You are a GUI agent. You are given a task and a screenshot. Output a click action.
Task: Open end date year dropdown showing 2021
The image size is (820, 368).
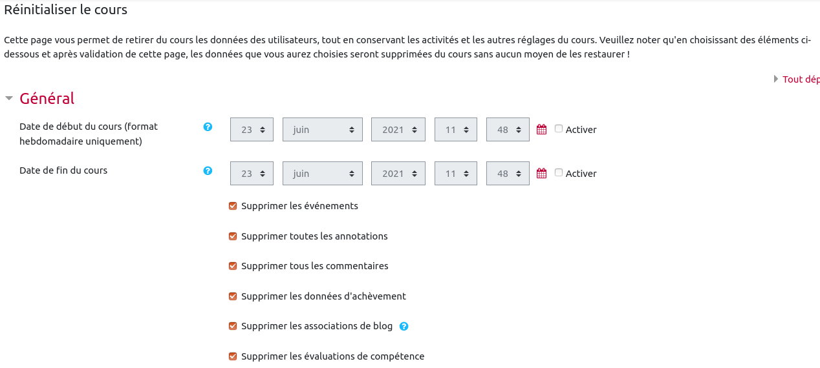point(398,173)
